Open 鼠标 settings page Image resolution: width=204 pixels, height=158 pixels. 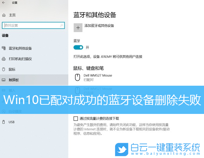point(34,69)
